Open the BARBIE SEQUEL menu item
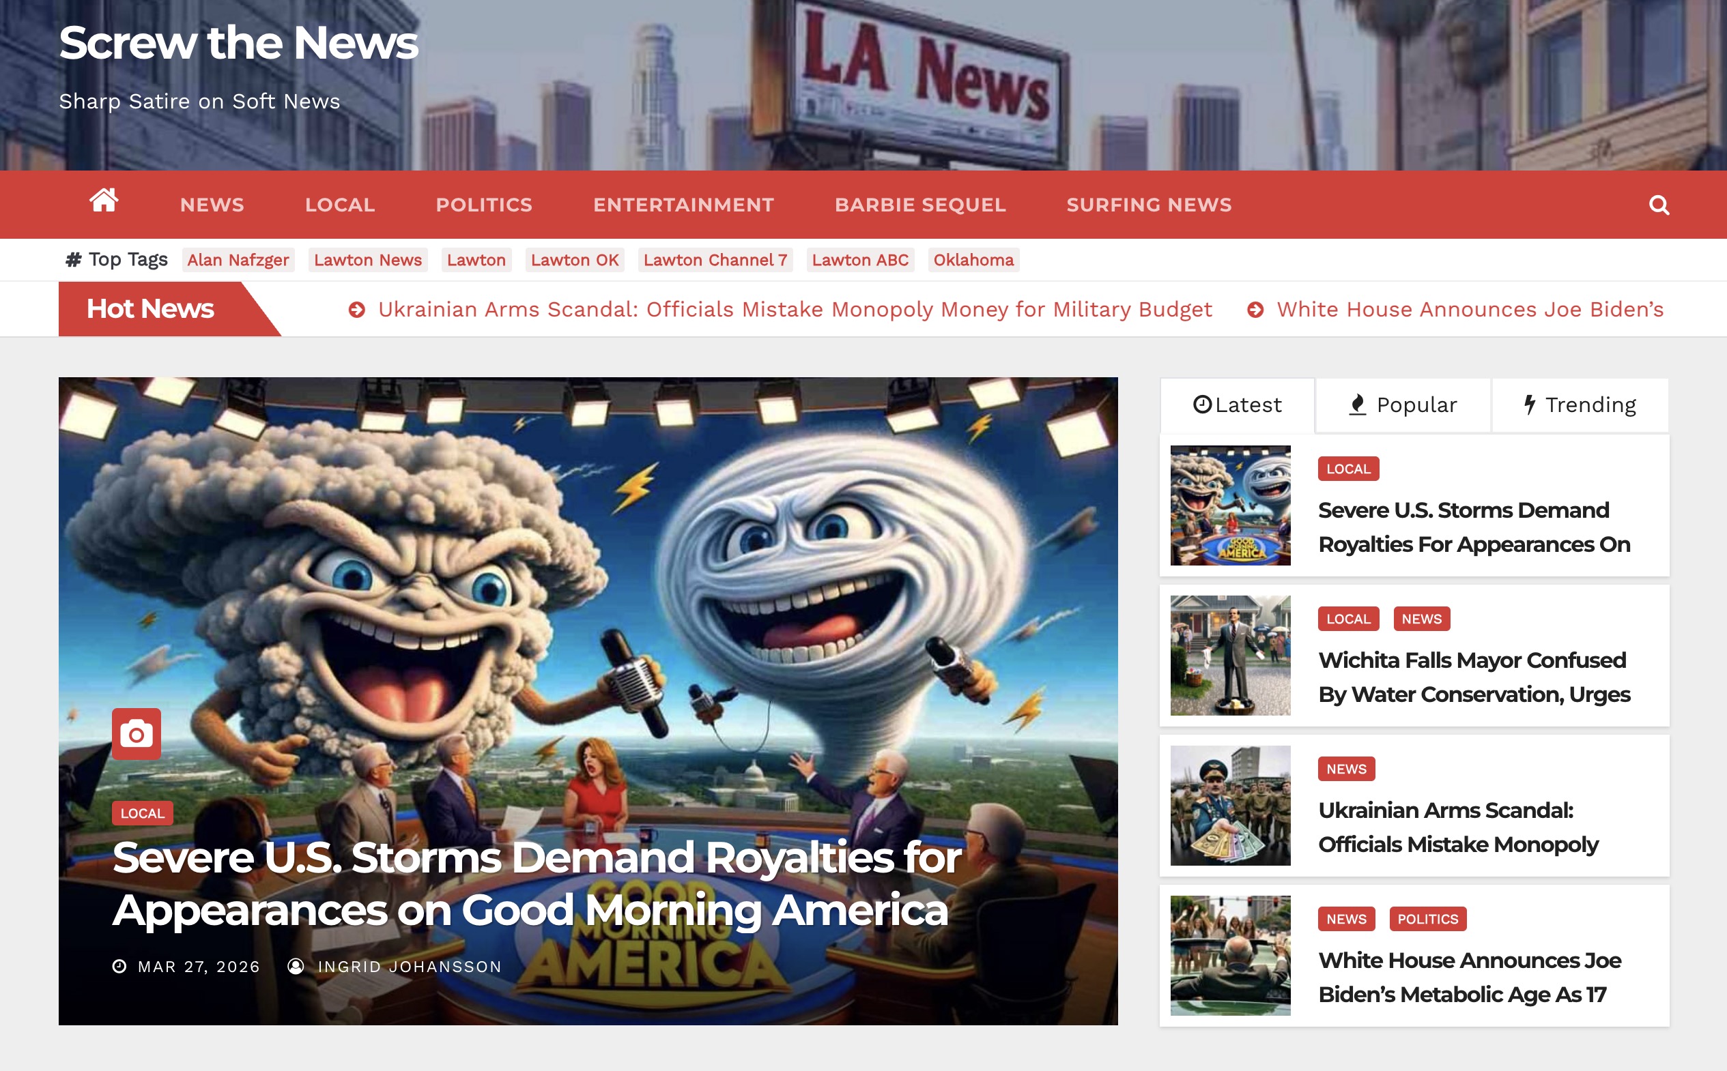This screenshot has height=1071, width=1727. pyautogui.click(x=922, y=205)
